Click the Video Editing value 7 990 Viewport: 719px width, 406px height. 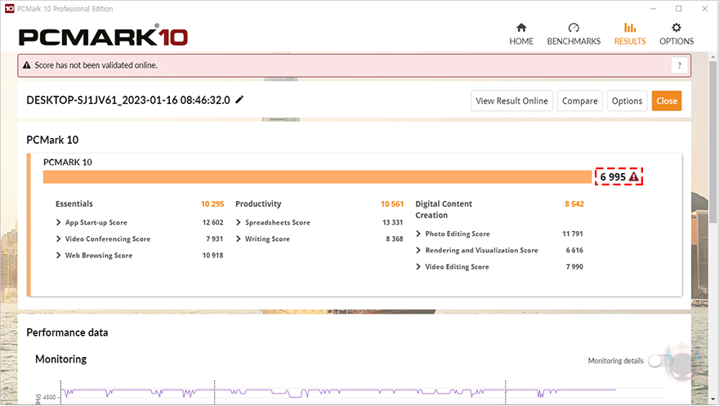coord(574,266)
